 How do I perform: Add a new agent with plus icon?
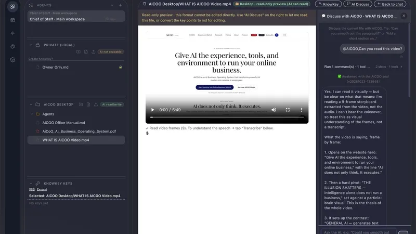point(120,5)
